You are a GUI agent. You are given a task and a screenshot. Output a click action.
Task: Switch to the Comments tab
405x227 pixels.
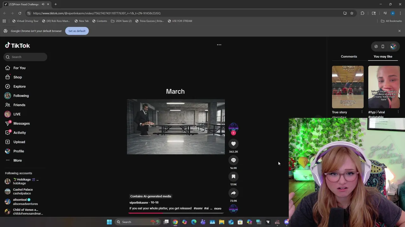pos(349,56)
